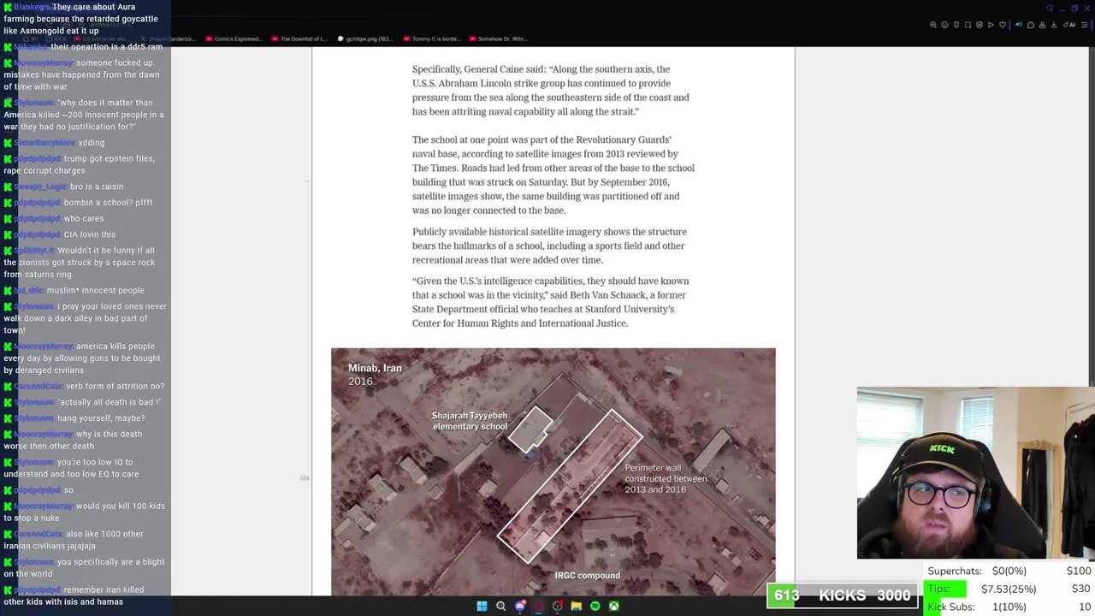Click the search tabs magnifier in title bar

(1050, 9)
